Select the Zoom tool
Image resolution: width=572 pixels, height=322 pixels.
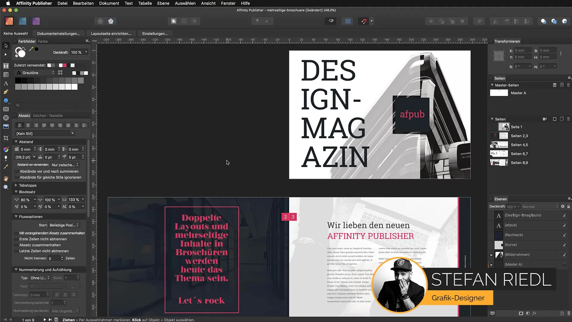click(6, 187)
